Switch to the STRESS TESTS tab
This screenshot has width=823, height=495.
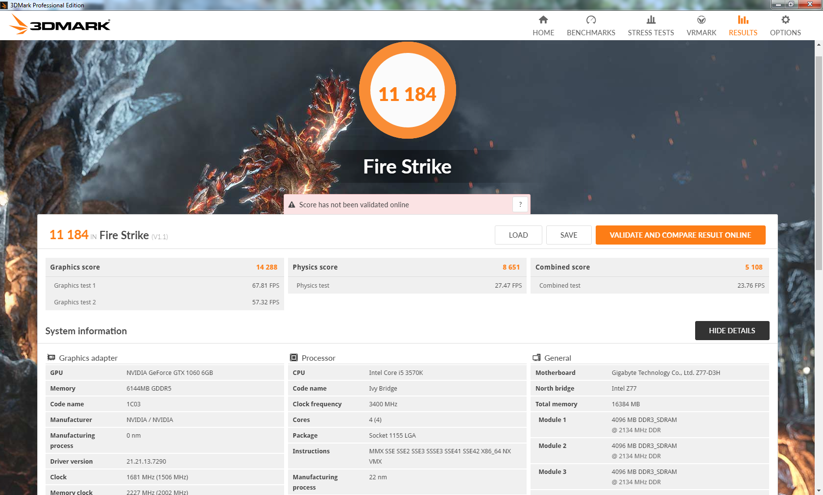pos(651,25)
